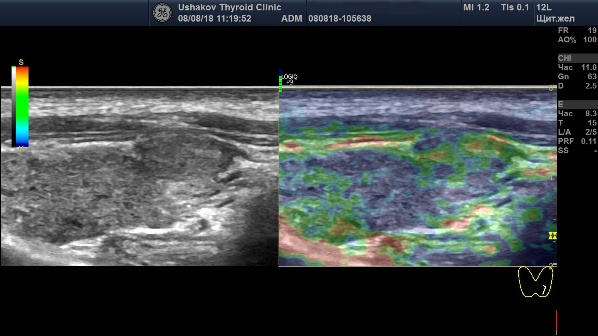Select the Ushakov Thyroid Clinic title text
Screen dimensions: 598x336
tap(229, 7)
